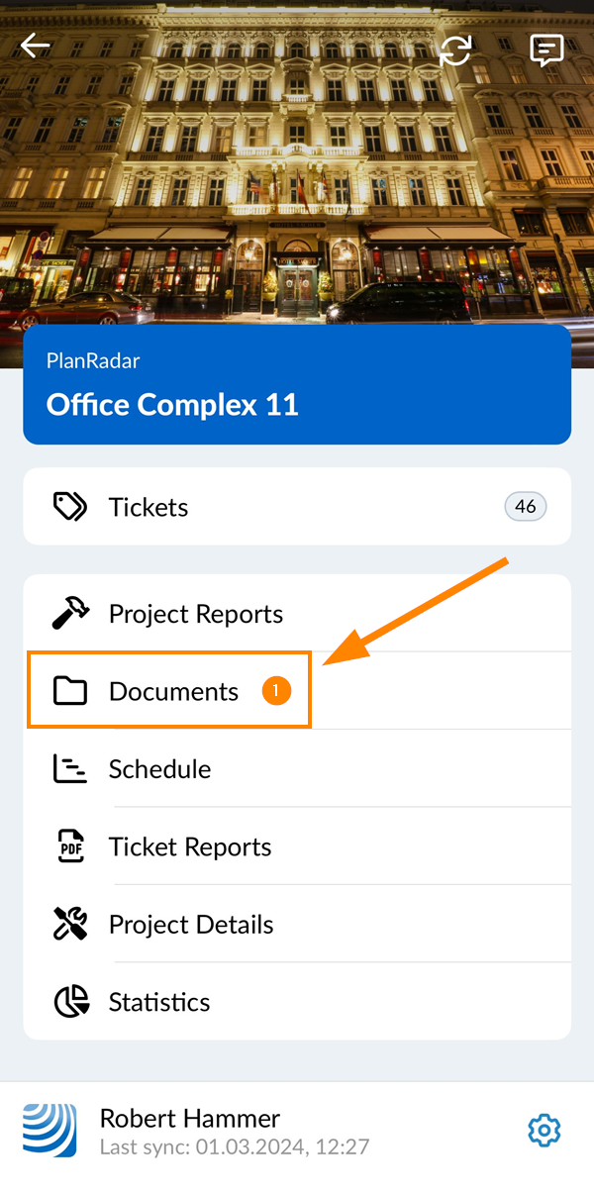Screen dimensions: 594x1194
Task: Open settings via gear icon
Action: coord(544,1130)
